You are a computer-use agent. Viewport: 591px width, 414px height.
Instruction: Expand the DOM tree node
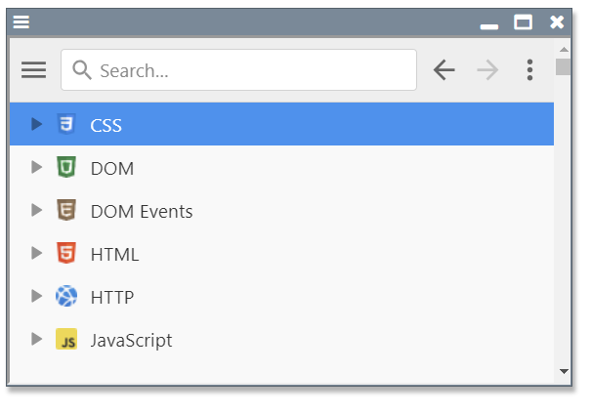tap(37, 167)
